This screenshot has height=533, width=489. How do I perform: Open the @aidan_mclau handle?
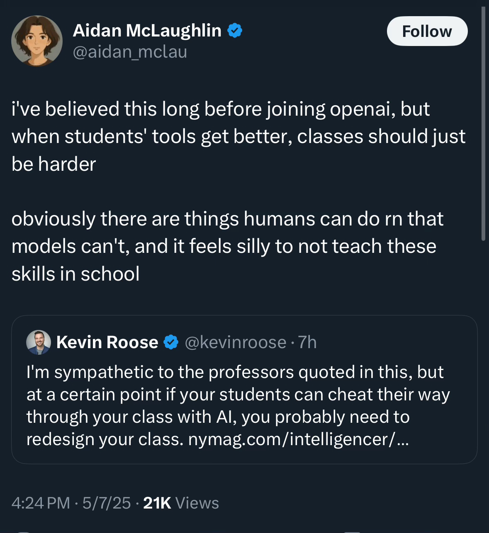(130, 52)
